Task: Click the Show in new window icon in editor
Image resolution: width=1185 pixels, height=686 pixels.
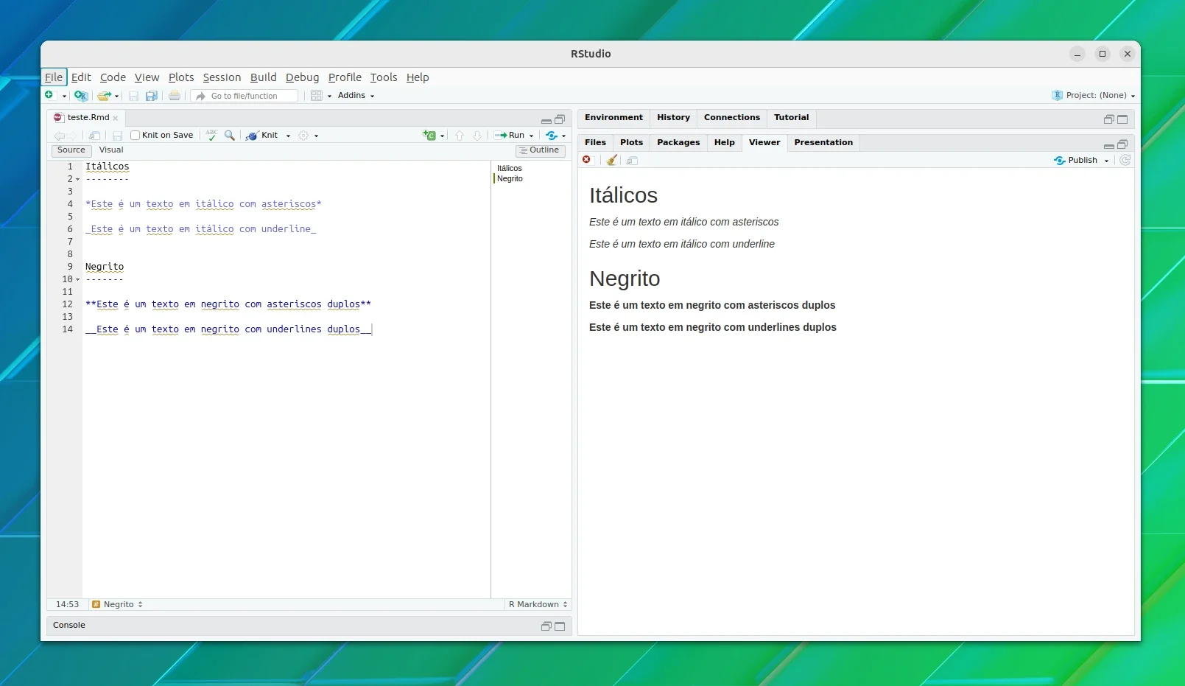Action: pyautogui.click(x=94, y=136)
